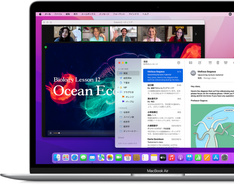
Task: Show more Zoom participants with right arrow
Action: (x=196, y=34)
